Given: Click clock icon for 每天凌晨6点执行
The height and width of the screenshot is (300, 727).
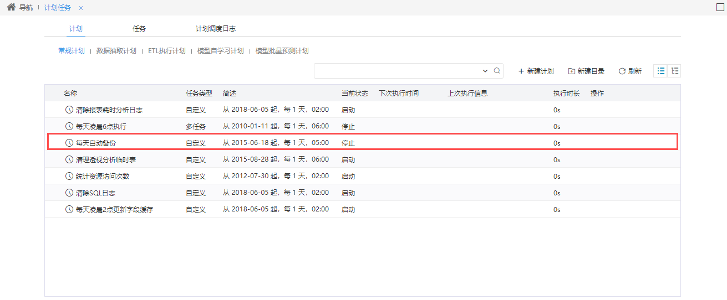Looking at the screenshot, I should [x=69, y=126].
